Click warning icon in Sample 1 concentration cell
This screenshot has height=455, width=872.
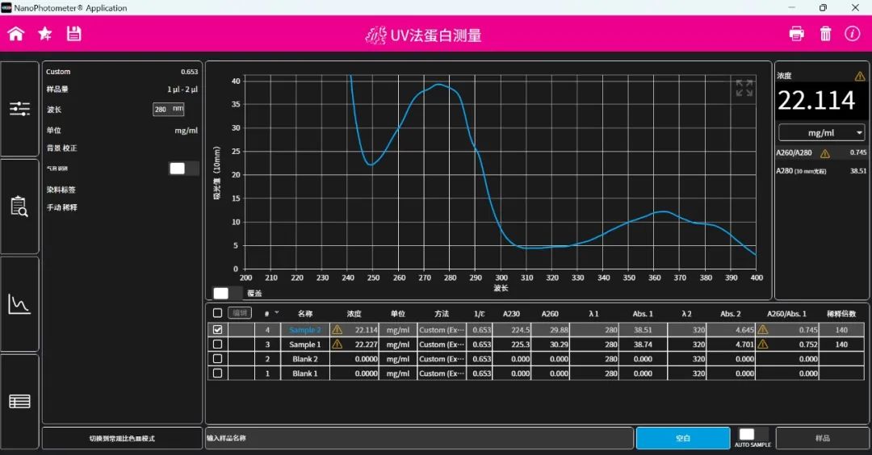(337, 344)
